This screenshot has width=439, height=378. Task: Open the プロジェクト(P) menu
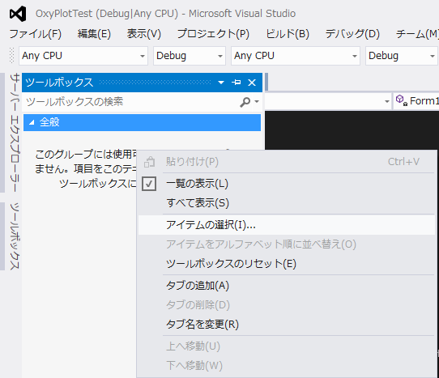[213, 34]
